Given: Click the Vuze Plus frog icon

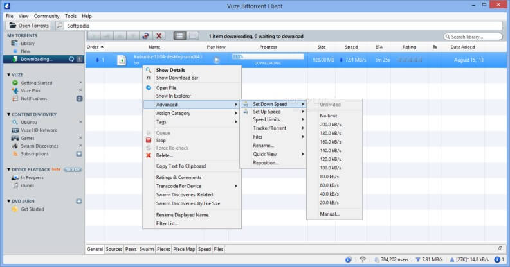Looking at the screenshot, I should tap(15, 90).
